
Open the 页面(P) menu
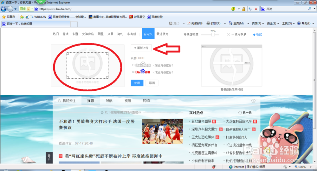(x=258, y=23)
